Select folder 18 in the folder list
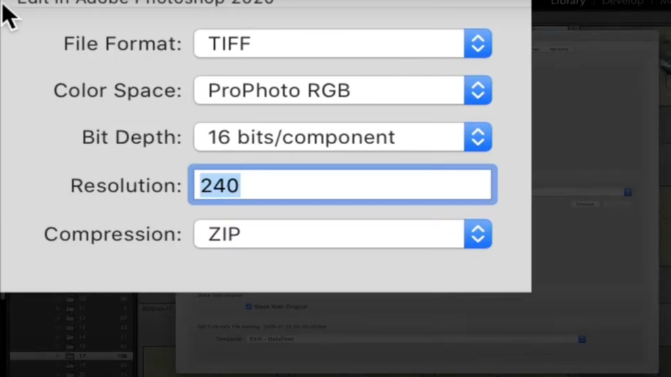The height and width of the screenshot is (377, 671). [x=81, y=365]
